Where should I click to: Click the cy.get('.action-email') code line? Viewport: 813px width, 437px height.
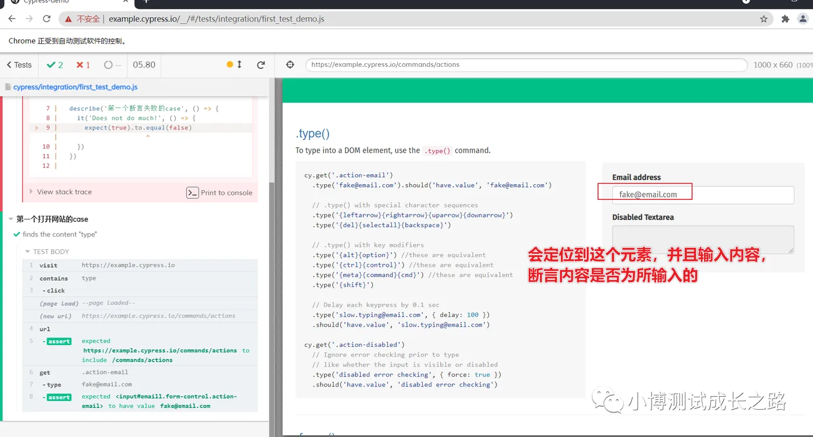[348, 175]
